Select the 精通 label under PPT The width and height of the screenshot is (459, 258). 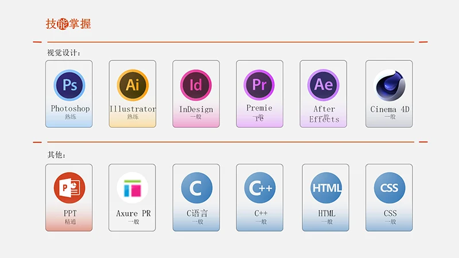(x=70, y=221)
